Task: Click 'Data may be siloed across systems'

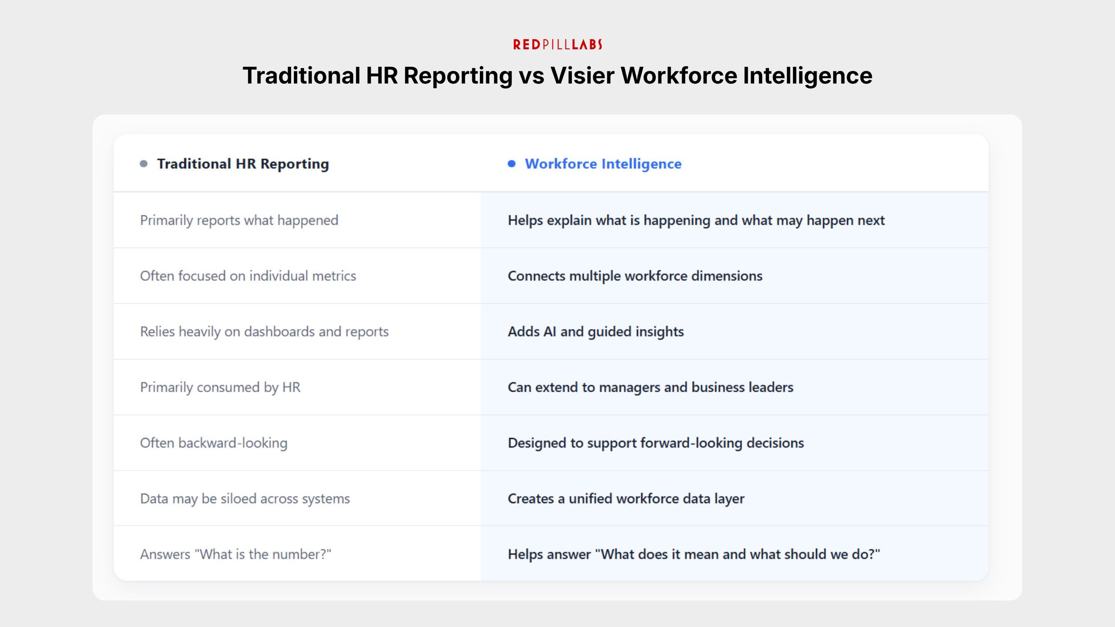Action: [x=245, y=499]
